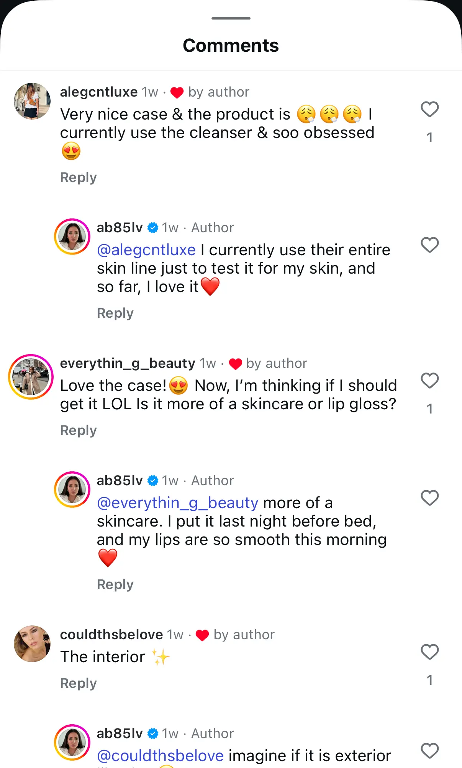Like couldthsbelove's 'The interior' comment
The width and height of the screenshot is (462, 768).
429,652
